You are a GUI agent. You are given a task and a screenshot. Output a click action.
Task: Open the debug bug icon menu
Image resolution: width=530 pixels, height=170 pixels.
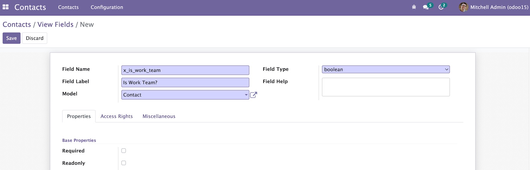(414, 7)
